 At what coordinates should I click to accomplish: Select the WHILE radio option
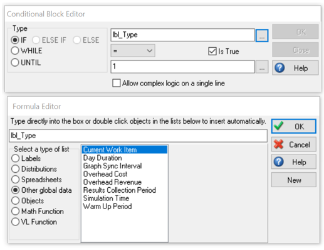tap(15, 50)
